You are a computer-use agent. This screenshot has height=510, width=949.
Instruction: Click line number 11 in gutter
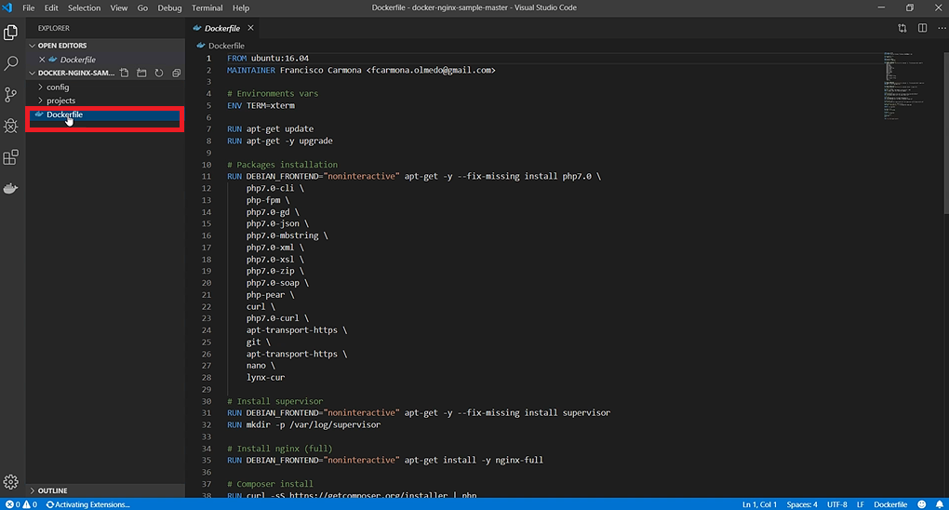(x=207, y=176)
